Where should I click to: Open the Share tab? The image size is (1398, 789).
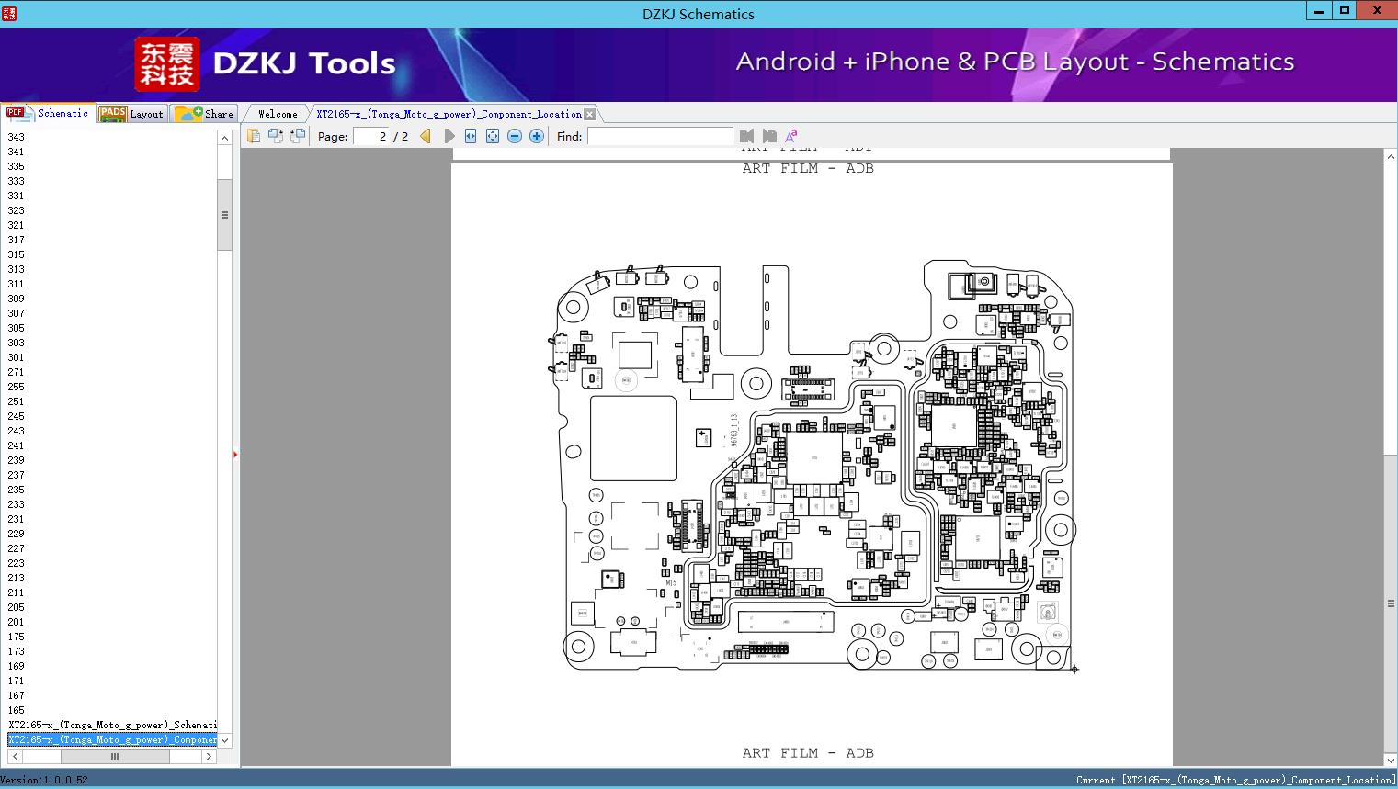coord(205,114)
